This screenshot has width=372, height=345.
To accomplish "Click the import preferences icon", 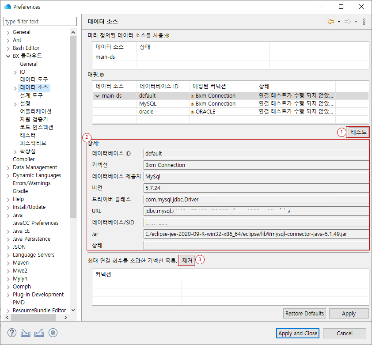I will [25, 333].
